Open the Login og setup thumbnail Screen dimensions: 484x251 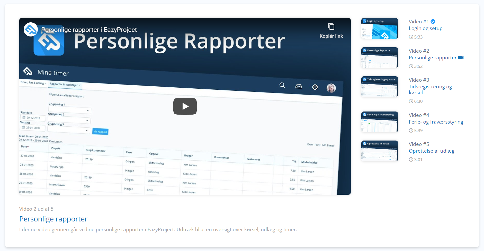(x=380, y=29)
